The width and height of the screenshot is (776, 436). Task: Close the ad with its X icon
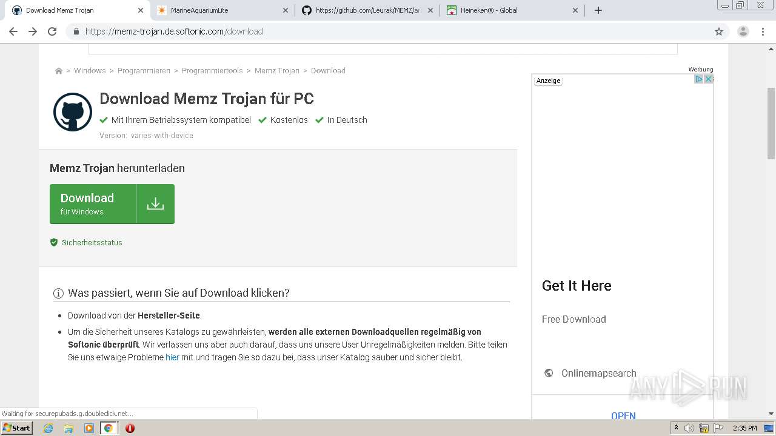click(708, 79)
